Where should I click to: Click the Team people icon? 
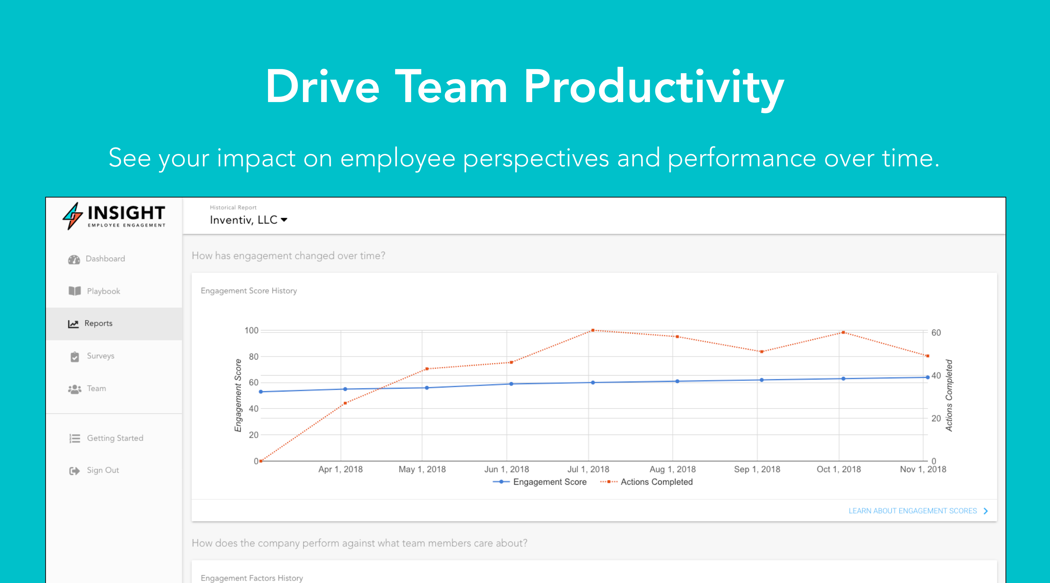point(75,388)
